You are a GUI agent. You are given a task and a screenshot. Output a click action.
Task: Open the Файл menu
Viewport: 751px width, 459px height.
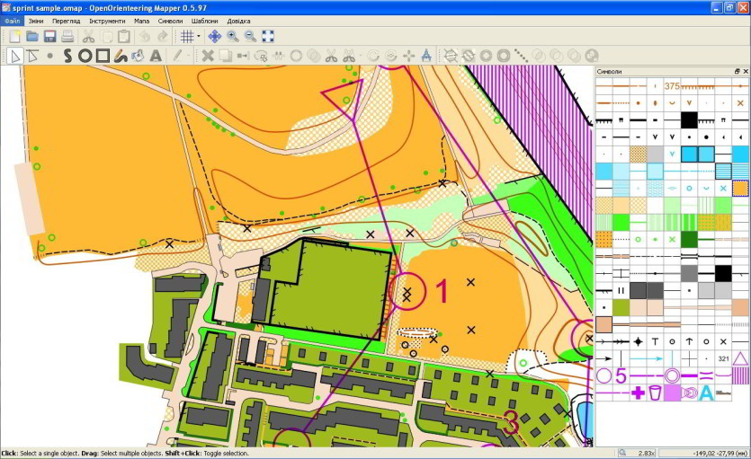13,21
